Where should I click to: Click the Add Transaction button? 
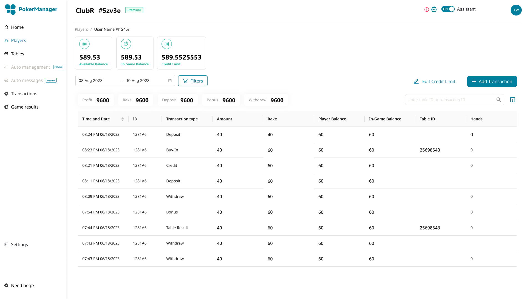[492, 81]
